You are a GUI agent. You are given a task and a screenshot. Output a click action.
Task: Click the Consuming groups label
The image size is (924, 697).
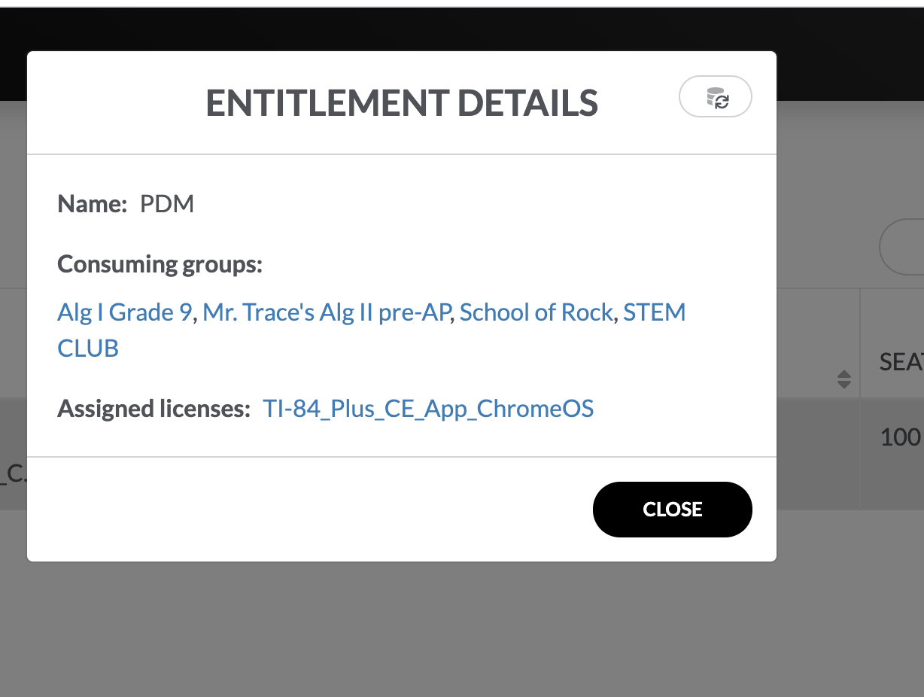pos(160,264)
